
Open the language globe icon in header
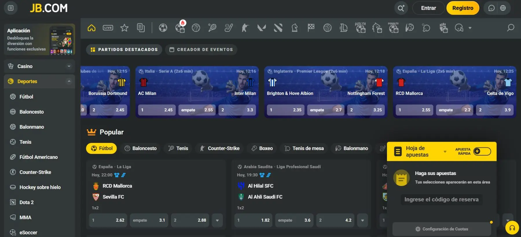(503, 8)
